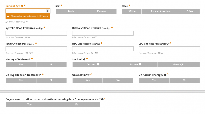Click the info icon beside Smoker? label
205x114 pixels.
click(84, 59)
